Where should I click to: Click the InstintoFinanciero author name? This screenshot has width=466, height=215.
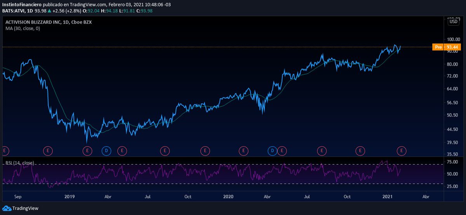[22, 4]
